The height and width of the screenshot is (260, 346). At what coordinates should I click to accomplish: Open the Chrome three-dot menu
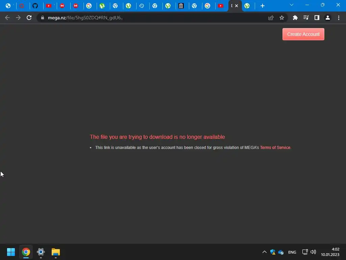pos(339,18)
